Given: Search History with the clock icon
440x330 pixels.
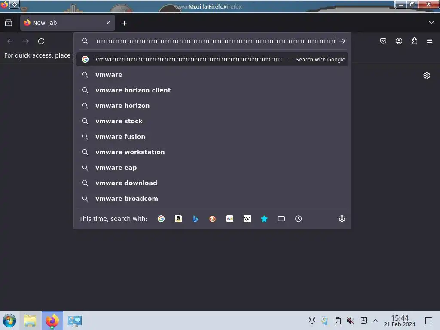Looking at the screenshot, I should tap(298, 219).
